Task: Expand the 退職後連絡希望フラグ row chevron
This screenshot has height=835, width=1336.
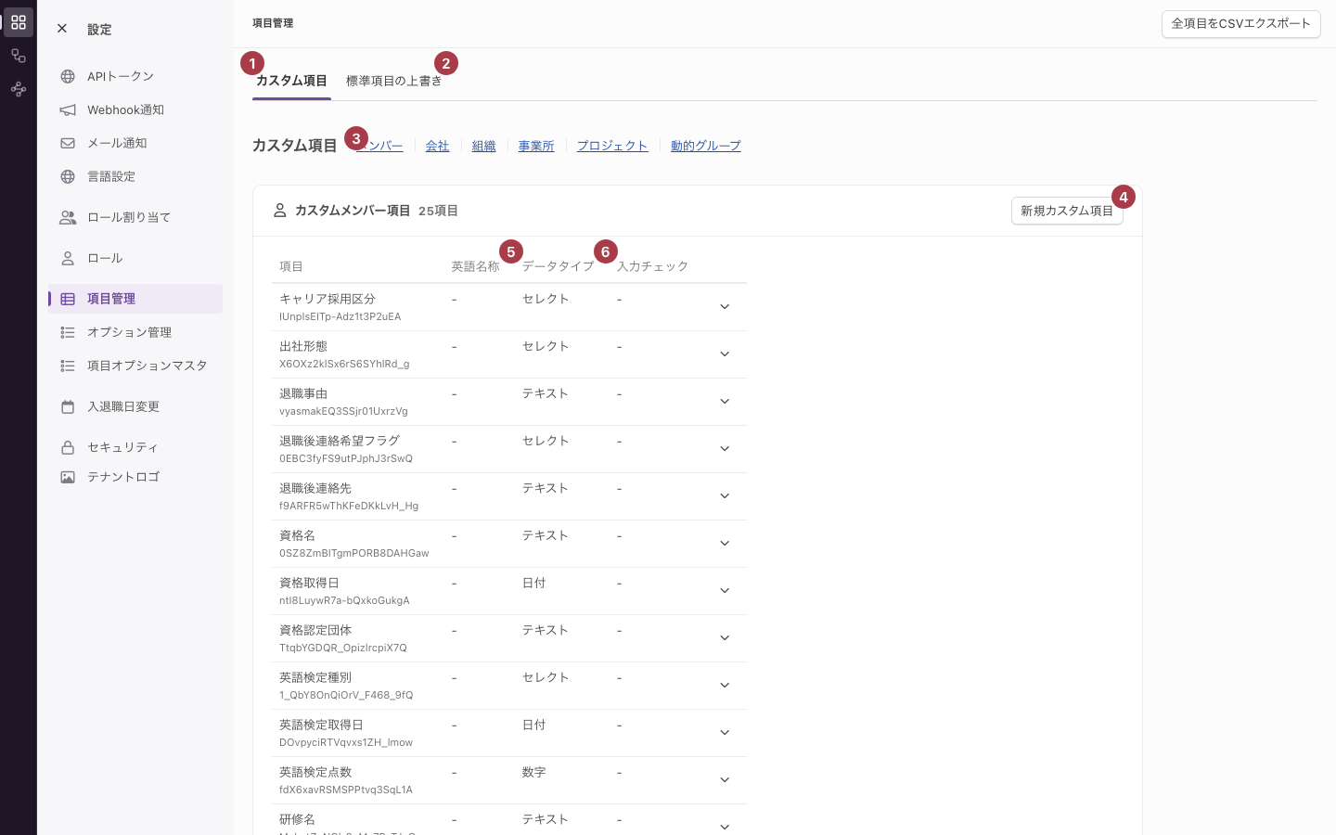Action: pos(725,449)
